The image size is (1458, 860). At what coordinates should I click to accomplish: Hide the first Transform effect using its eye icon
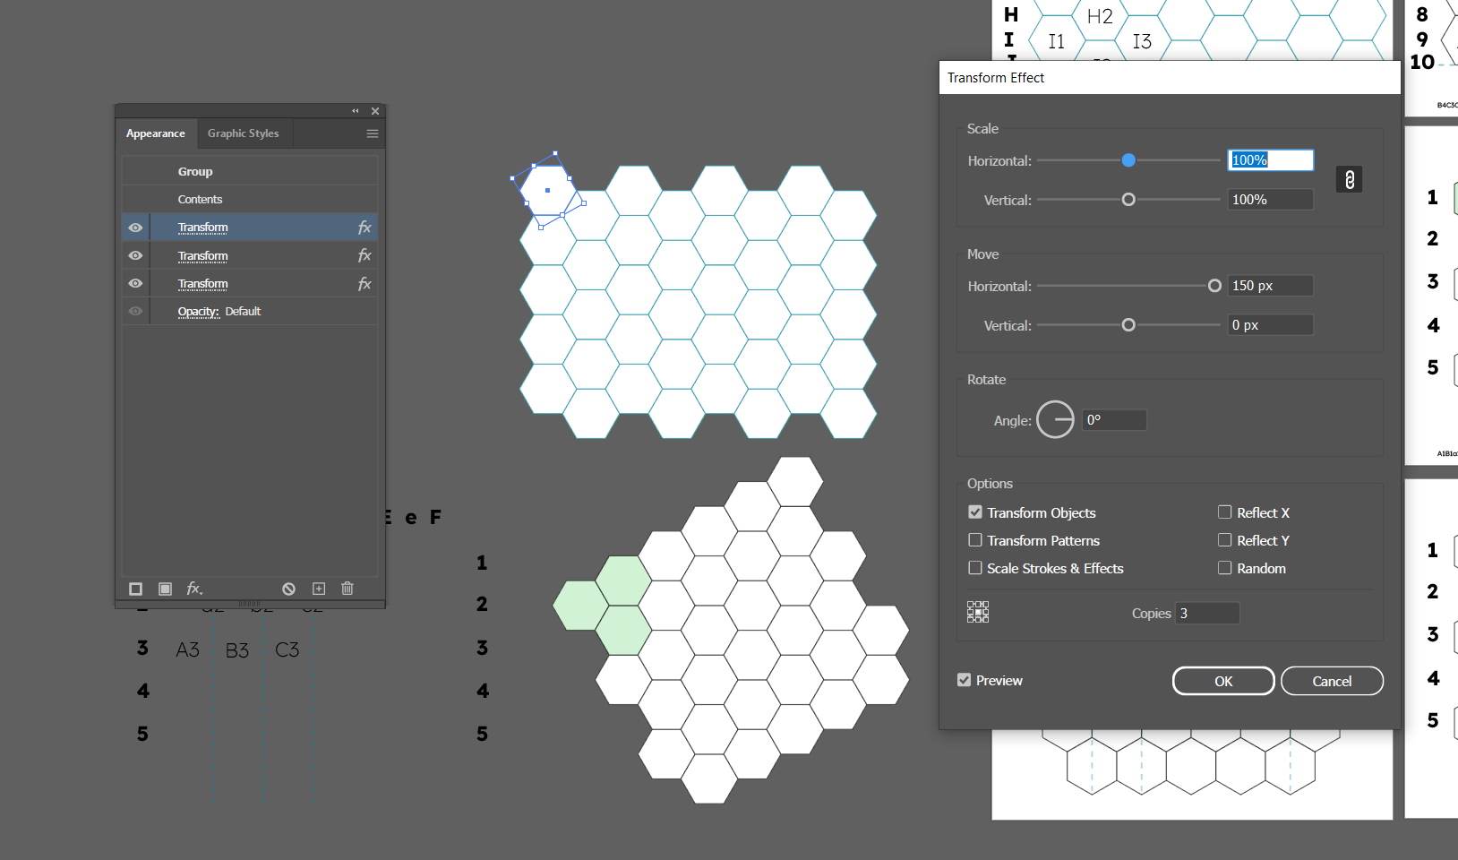pos(135,228)
